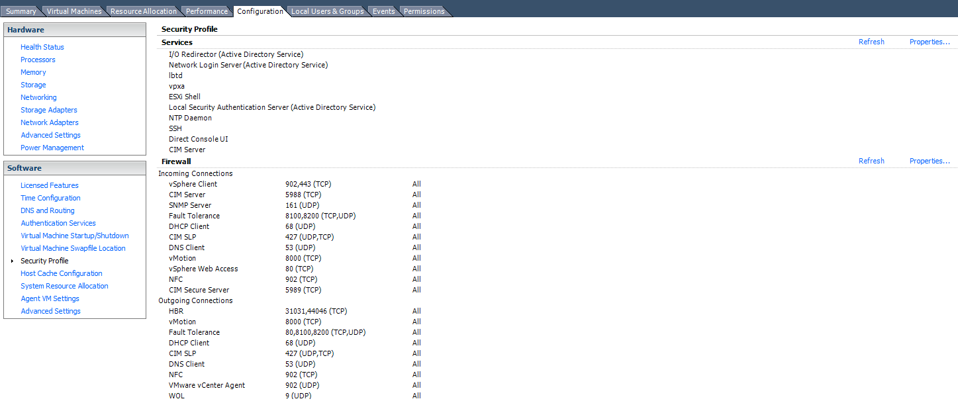Viewport: 958px width, 403px height.
Task: Click port value 31031,44046 (TCP)
Action: point(316,311)
